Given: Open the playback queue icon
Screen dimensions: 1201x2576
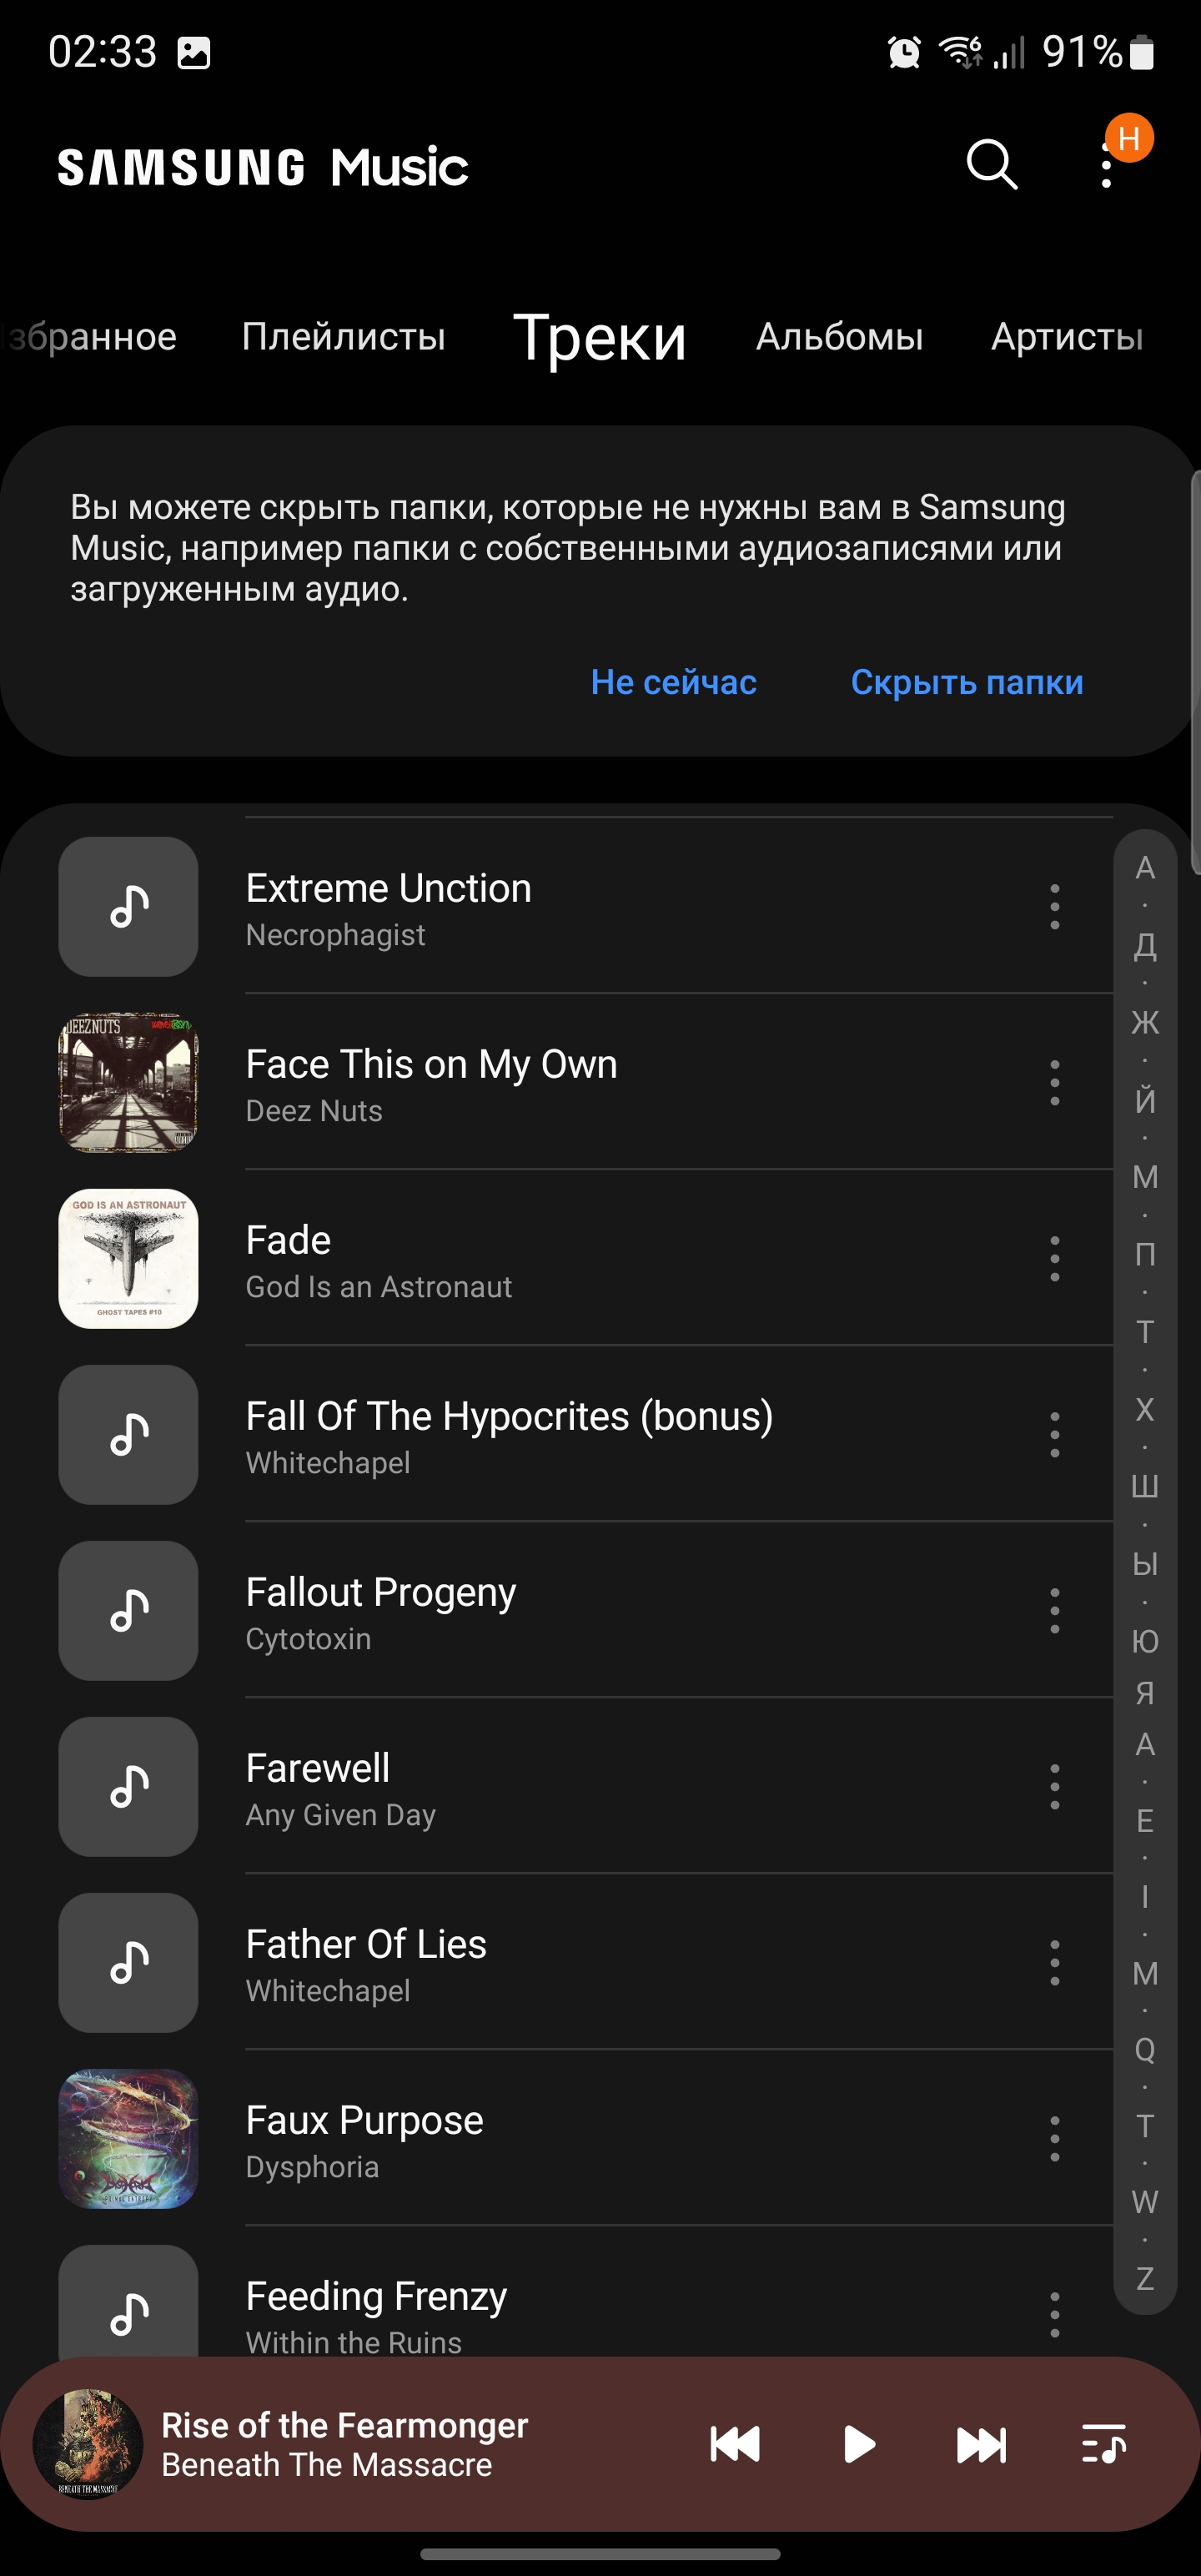Looking at the screenshot, I should (1104, 2444).
